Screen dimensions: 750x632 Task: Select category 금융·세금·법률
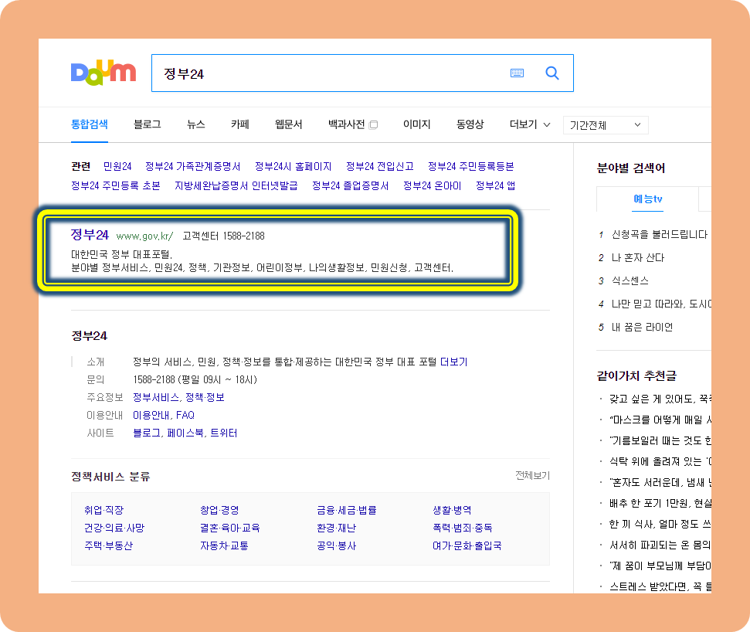click(346, 510)
